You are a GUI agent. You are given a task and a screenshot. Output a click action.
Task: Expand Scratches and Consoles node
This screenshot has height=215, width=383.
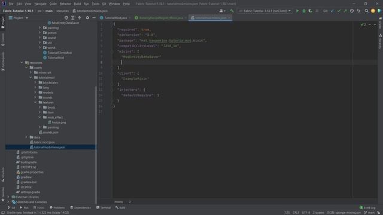[x=8, y=202]
